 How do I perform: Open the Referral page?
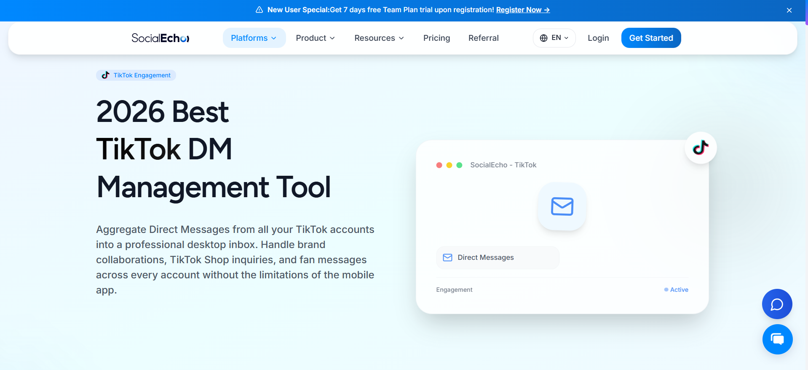483,38
